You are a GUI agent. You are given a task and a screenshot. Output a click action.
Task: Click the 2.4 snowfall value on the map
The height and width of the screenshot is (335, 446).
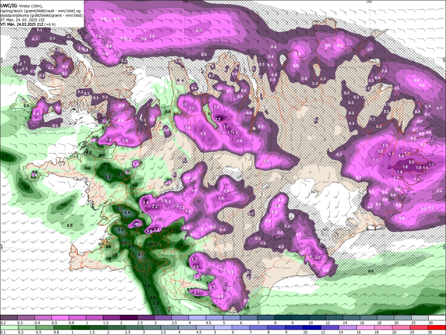(146, 202)
